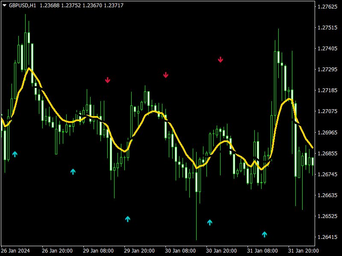Click the 1.27405 price scale label
Screen dimensions: 342x256
pos(327,49)
